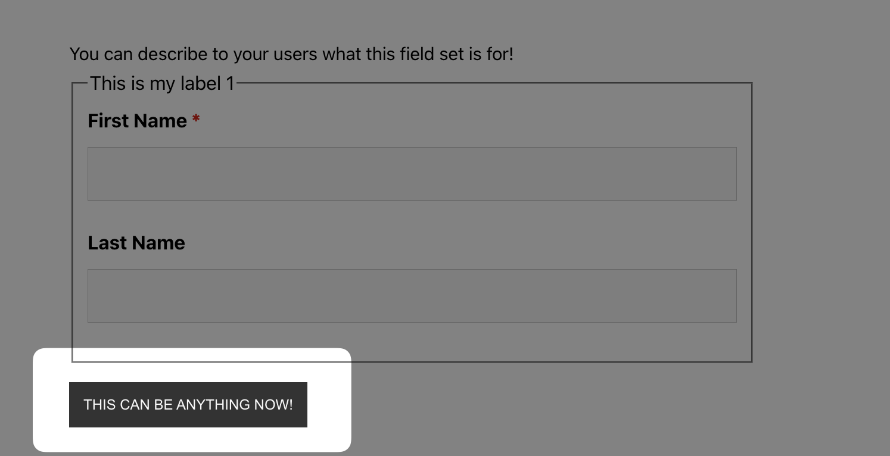890x456 pixels.
Task: Click the word "NOW!" on the button
Action: click(x=273, y=405)
